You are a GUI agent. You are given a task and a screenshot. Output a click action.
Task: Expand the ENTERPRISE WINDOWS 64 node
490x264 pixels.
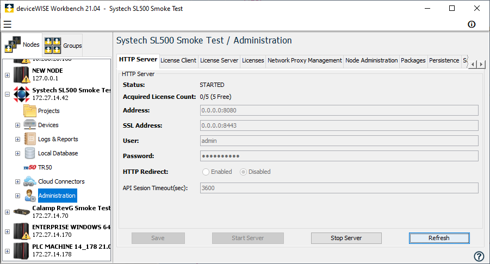point(8,232)
